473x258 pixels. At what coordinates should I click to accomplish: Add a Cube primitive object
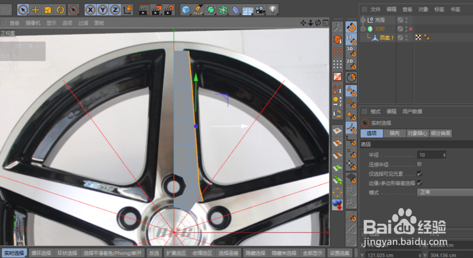coord(186,10)
